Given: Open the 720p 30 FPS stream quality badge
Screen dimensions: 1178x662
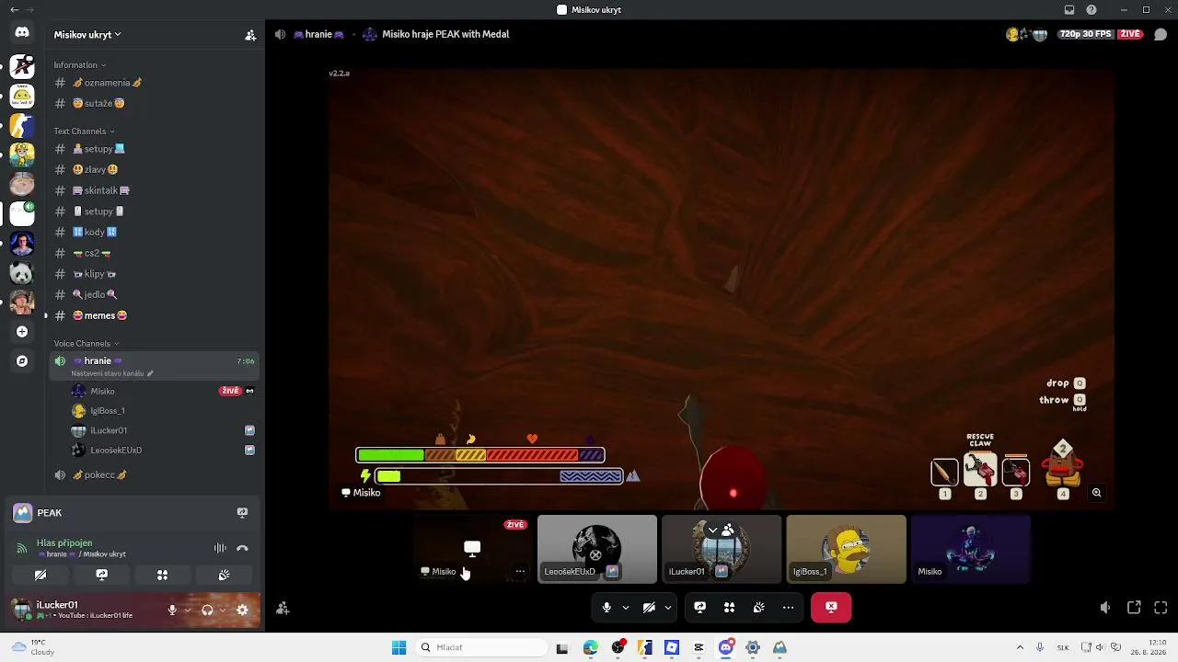Looking at the screenshot, I should [x=1085, y=34].
